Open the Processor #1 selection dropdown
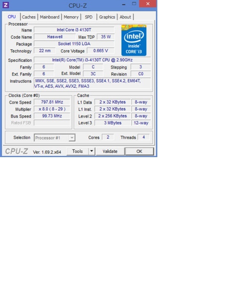This screenshot has width=236, height=299. pos(55,138)
